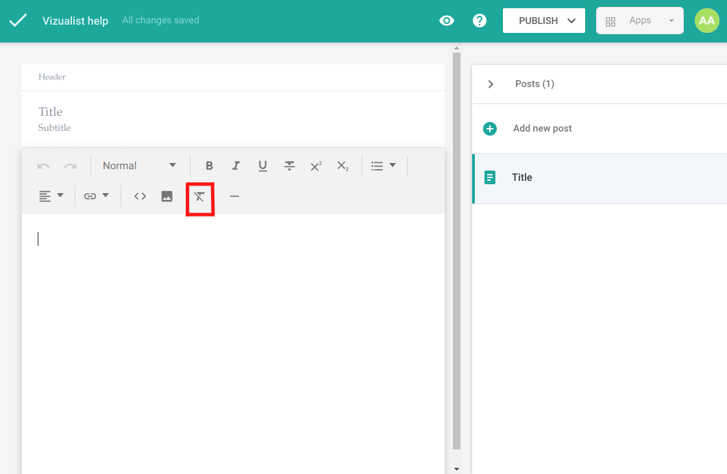Click the Title field in the header
Image resolution: width=727 pixels, height=474 pixels.
(51, 112)
